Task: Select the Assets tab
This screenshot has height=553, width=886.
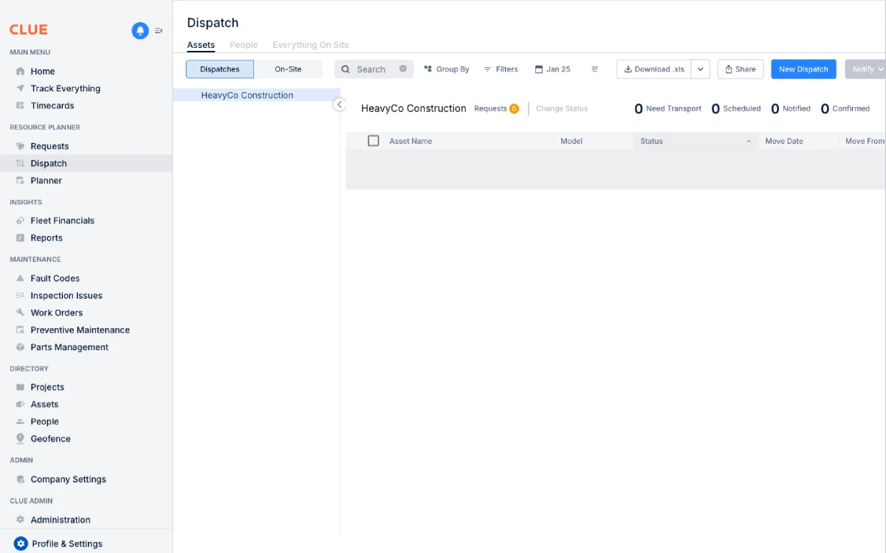Action: click(x=201, y=45)
